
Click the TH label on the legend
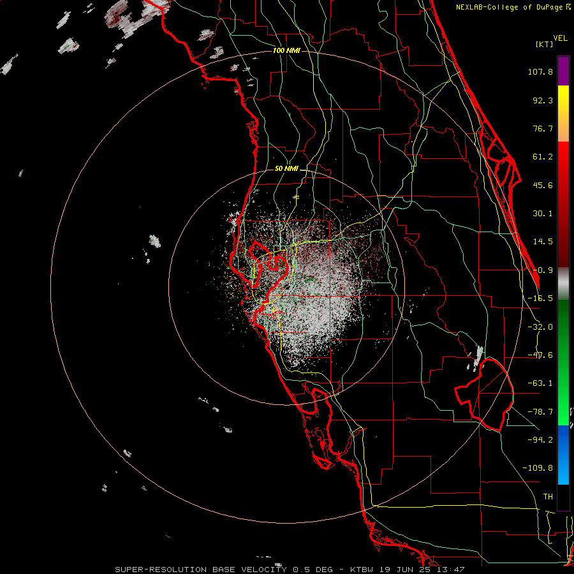[x=548, y=497]
